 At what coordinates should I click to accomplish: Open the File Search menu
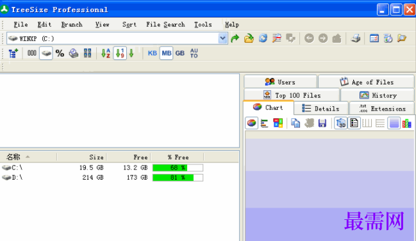tap(165, 24)
